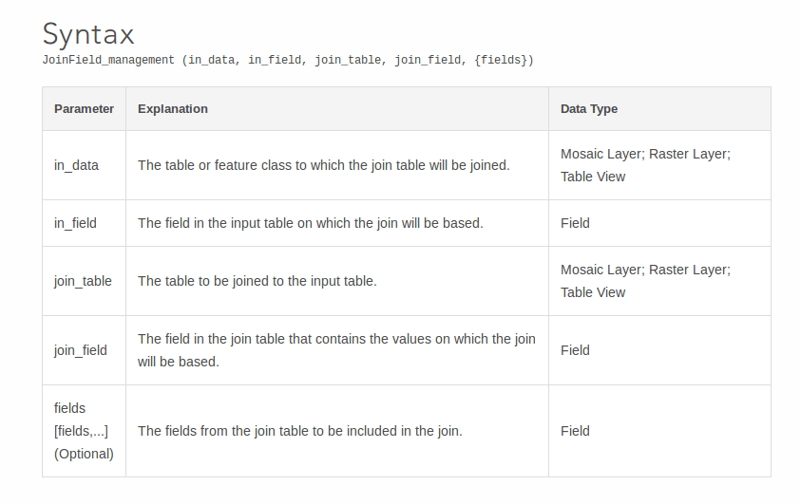
Task: Click the Syntax heading
Action: (x=88, y=34)
